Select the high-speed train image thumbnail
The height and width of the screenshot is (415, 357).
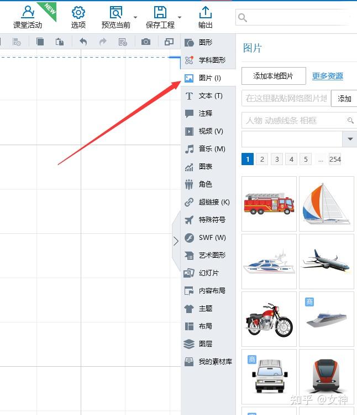[327, 377]
